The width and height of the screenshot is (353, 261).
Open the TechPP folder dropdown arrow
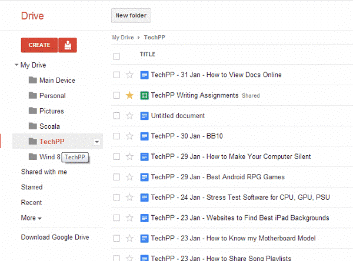pos(97,142)
